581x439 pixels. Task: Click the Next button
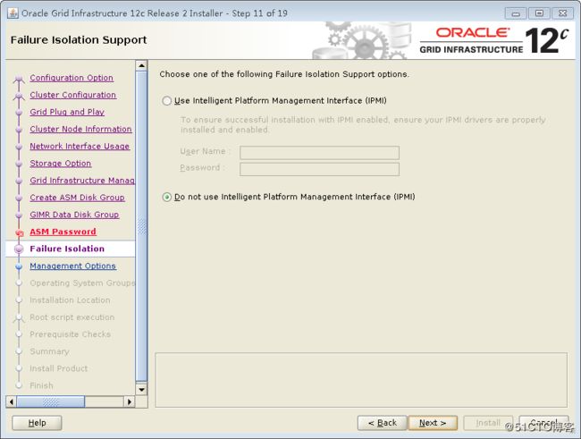tap(433, 423)
